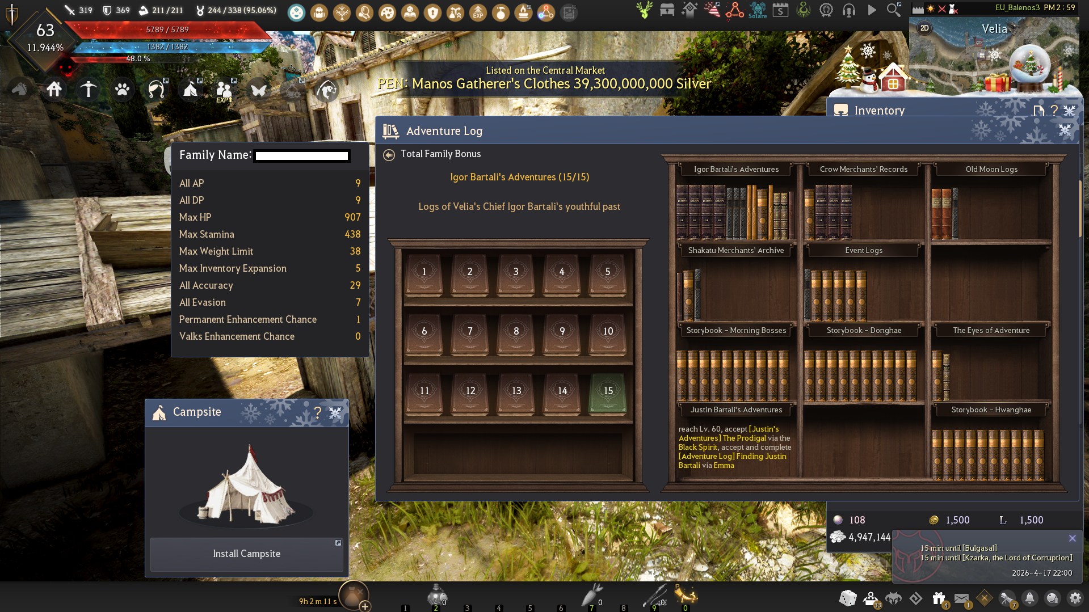
Task: Open the gift box rewards icon
Action: [x=939, y=598]
